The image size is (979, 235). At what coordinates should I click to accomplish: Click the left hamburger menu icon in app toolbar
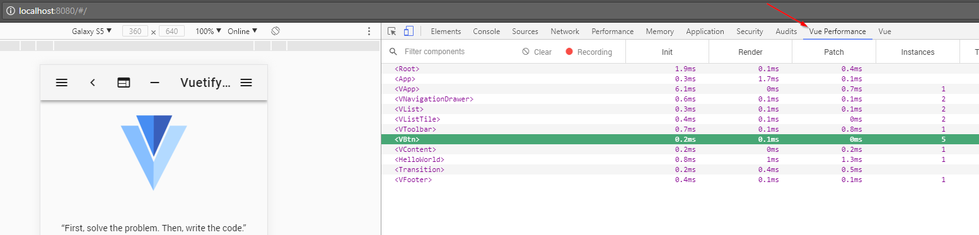pyautogui.click(x=62, y=82)
